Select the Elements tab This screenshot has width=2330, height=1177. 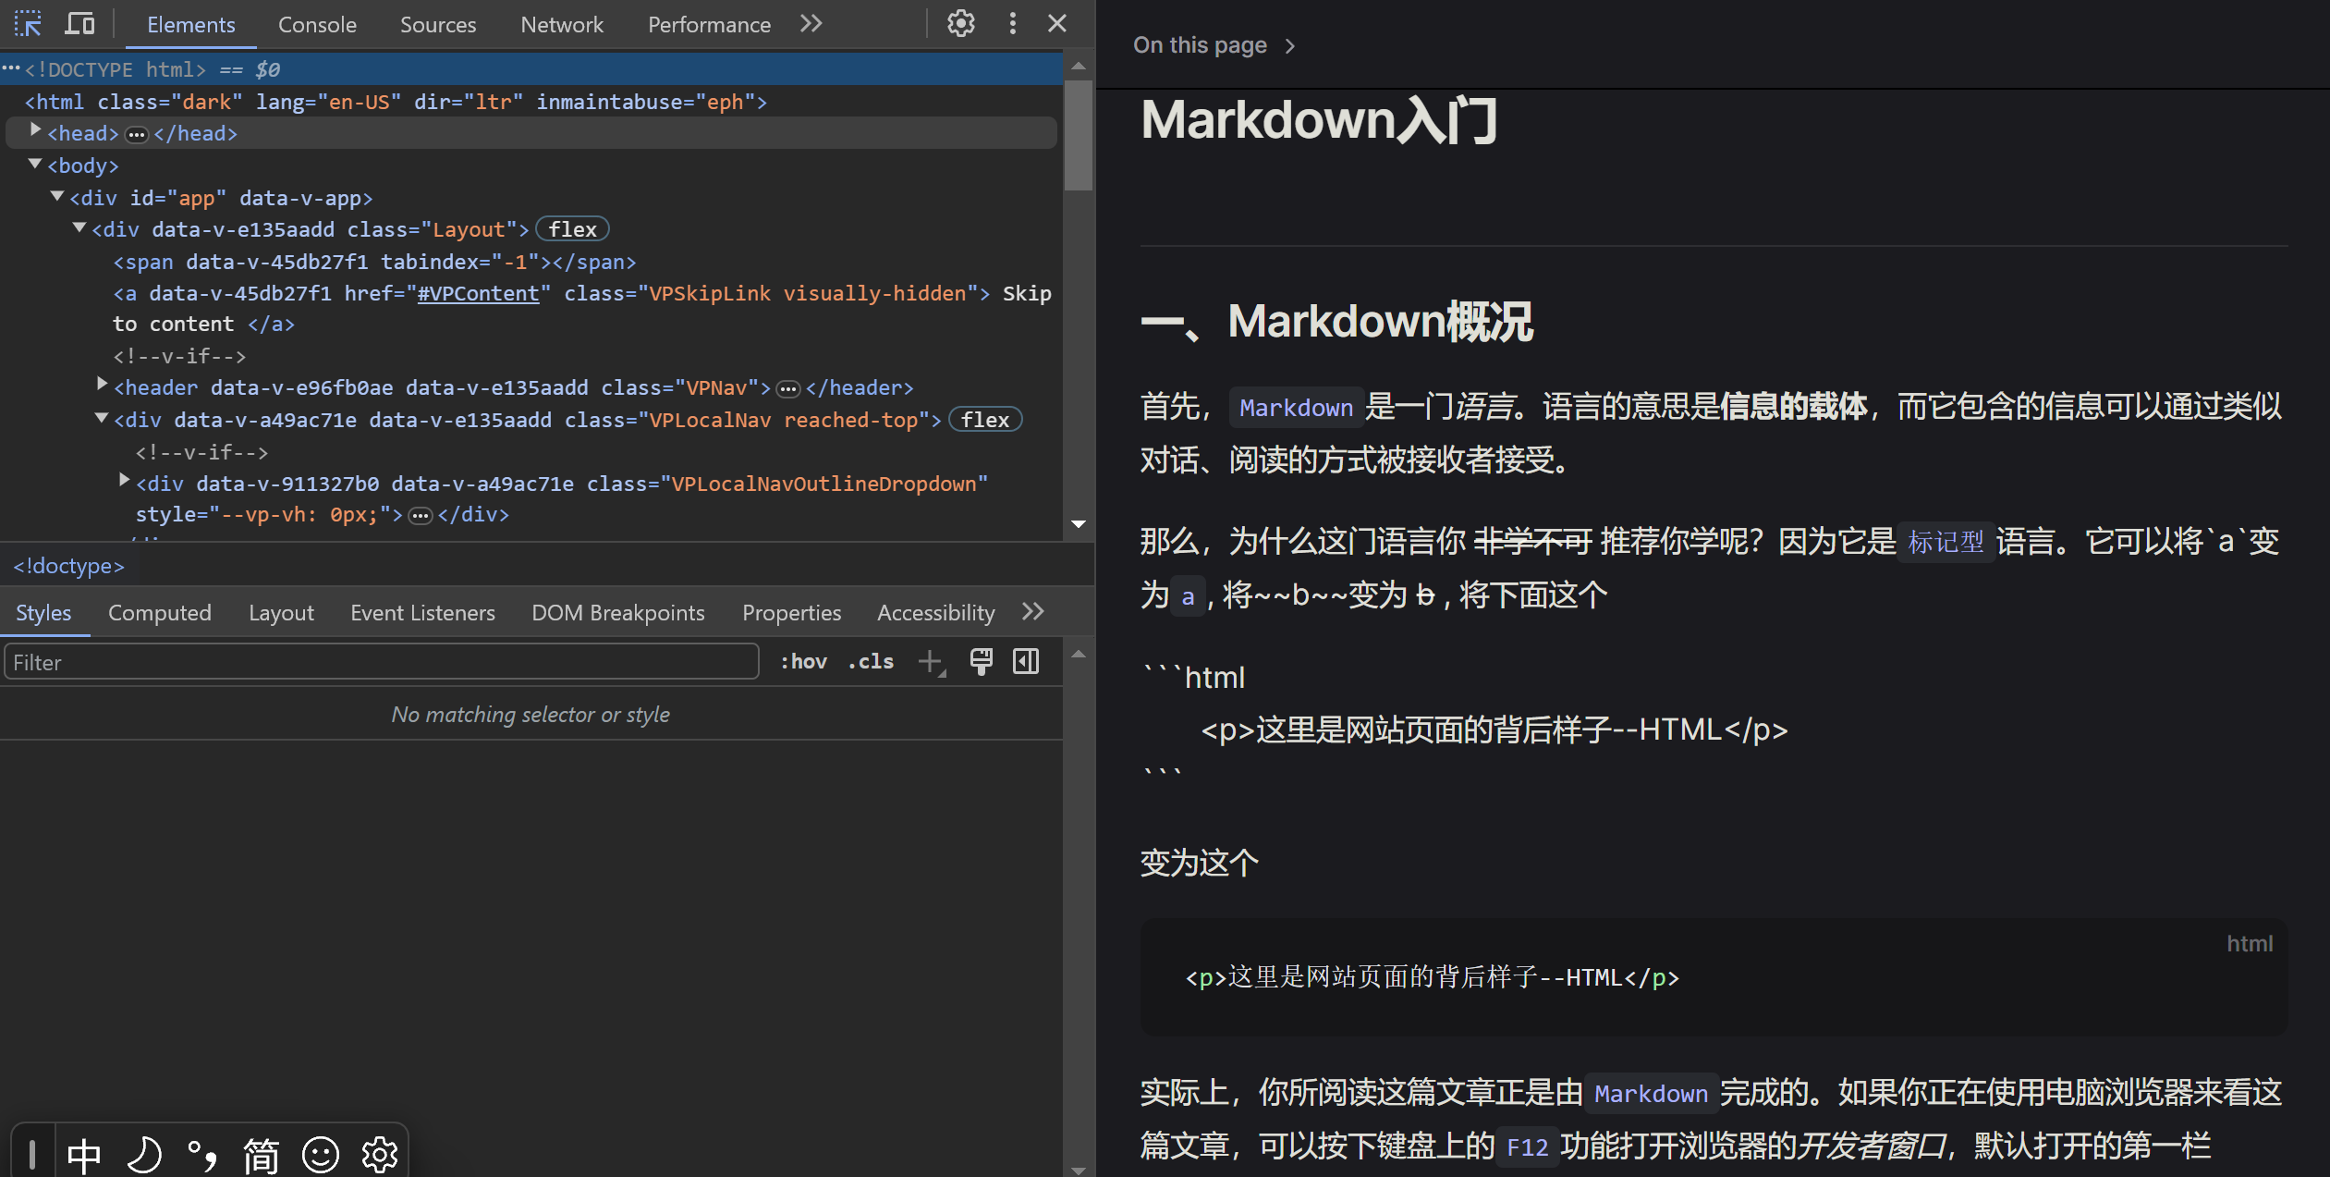pos(190,25)
